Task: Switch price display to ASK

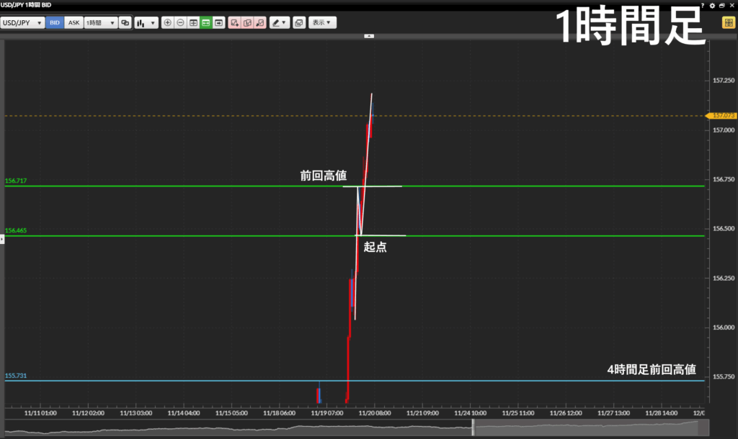Action: click(74, 22)
